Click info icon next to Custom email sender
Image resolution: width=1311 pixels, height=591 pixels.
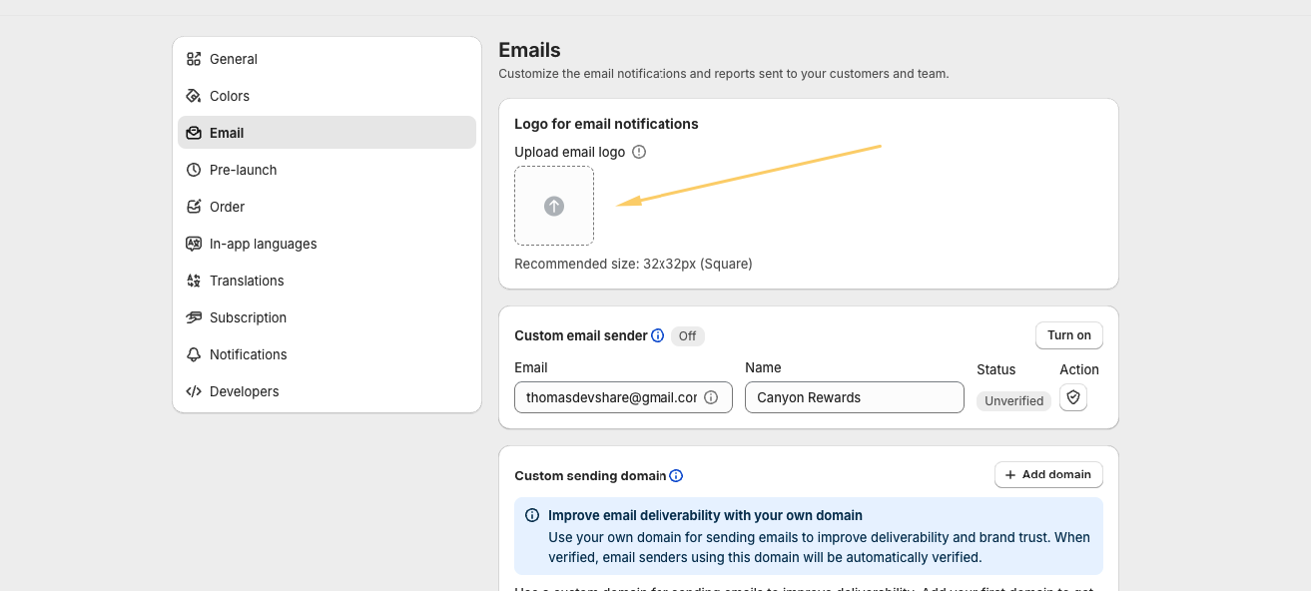click(657, 335)
